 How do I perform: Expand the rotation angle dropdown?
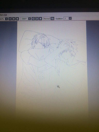[x=30, y=19]
